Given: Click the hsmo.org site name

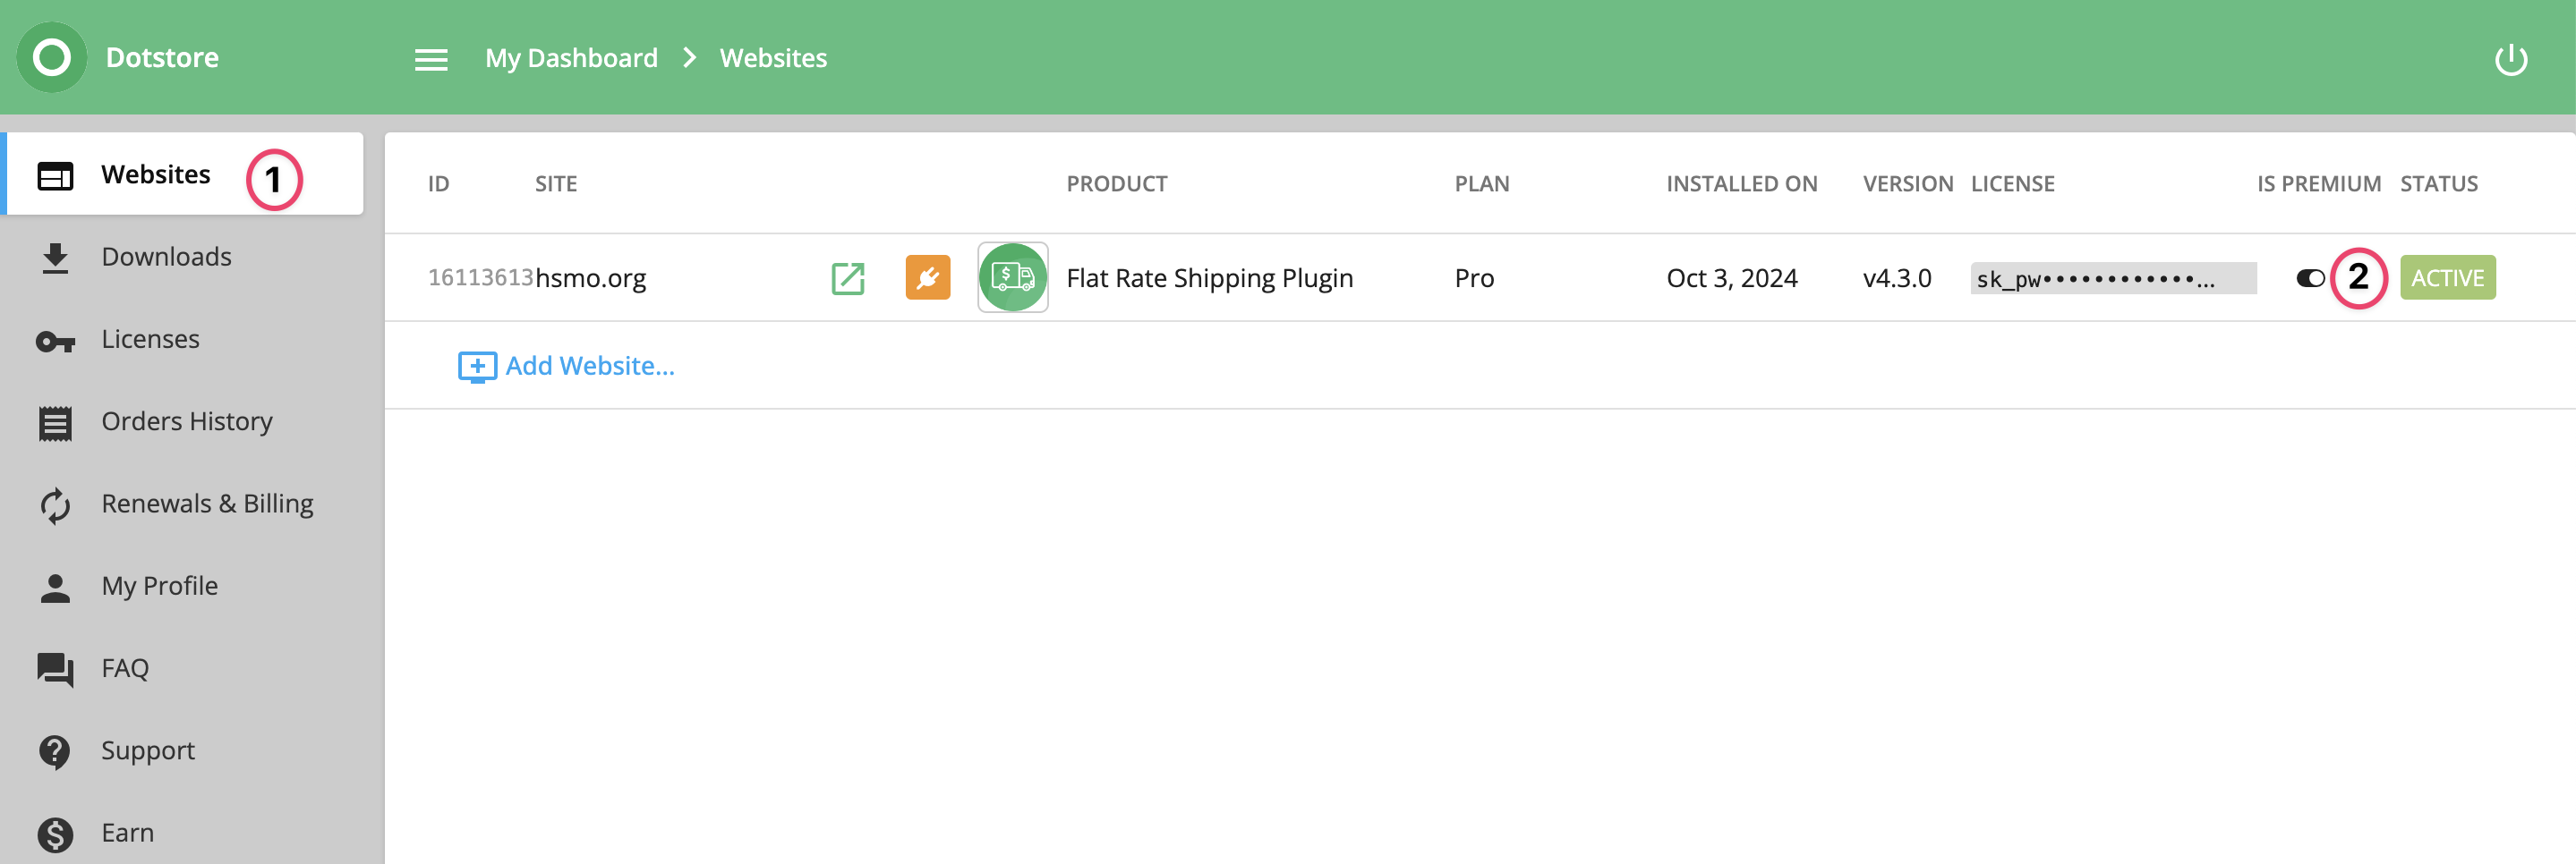Looking at the screenshot, I should (591, 277).
